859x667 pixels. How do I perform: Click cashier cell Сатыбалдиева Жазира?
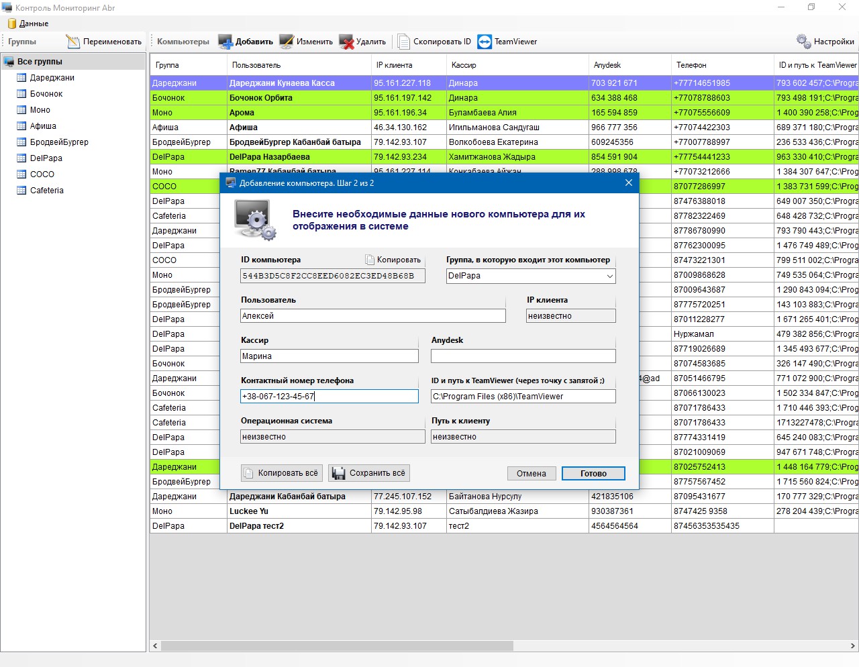pyautogui.click(x=517, y=511)
